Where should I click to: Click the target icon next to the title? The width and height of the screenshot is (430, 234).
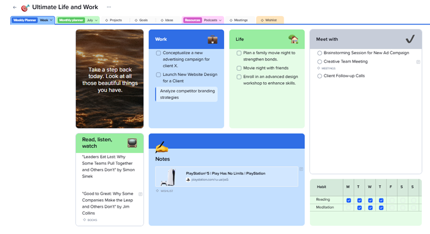25,8
